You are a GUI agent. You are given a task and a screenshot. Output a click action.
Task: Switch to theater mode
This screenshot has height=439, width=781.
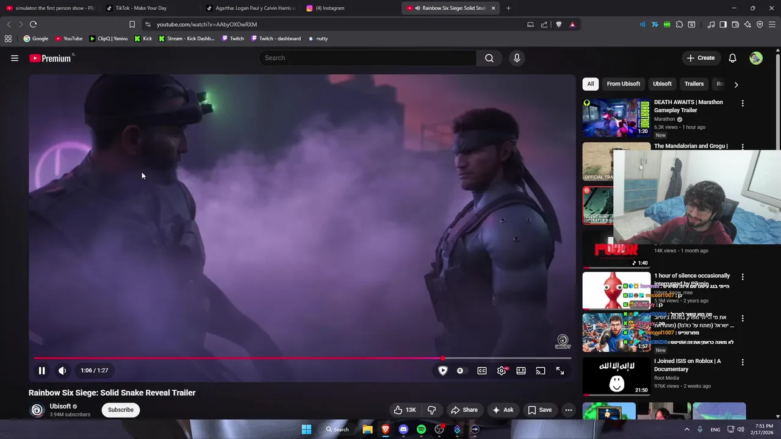tap(521, 371)
